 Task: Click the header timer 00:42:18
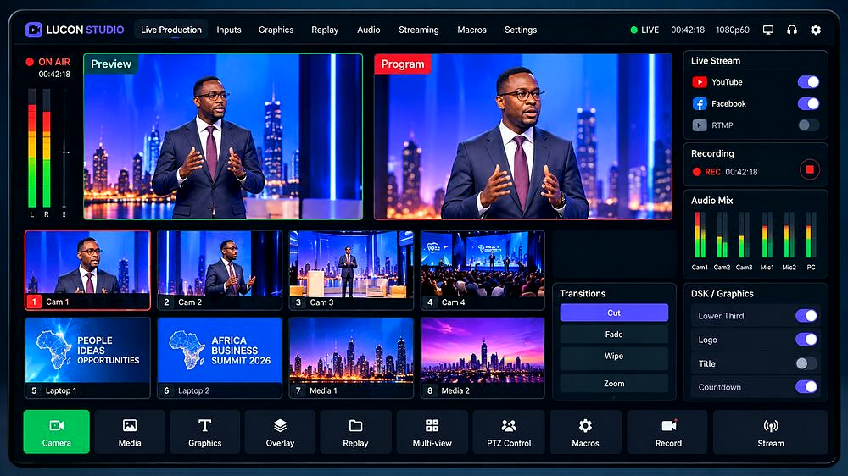coord(688,30)
